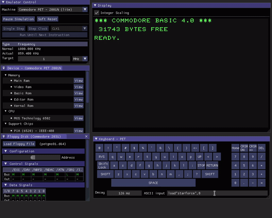Collapse the Memory tree node
Viewport: 272px width, 218px height.
(5, 75)
